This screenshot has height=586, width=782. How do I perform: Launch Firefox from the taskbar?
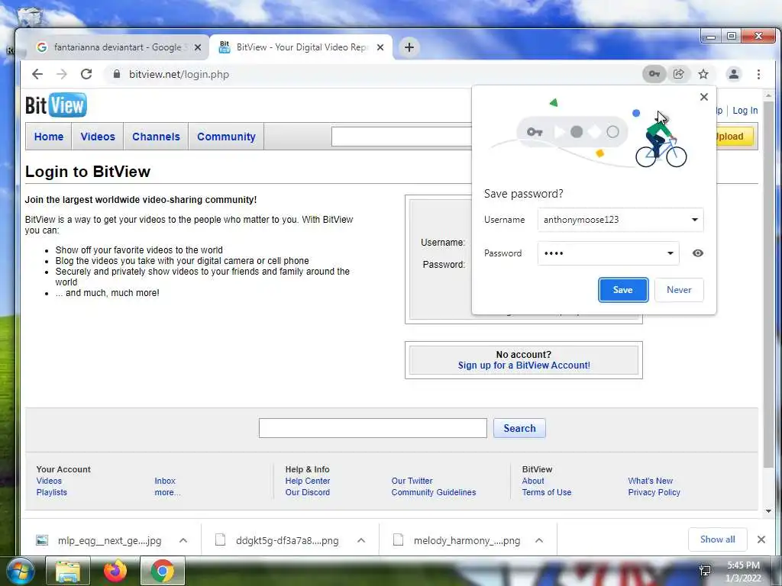[x=115, y=571]
